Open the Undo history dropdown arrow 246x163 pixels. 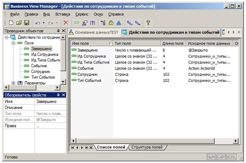(x=44, y=23)
